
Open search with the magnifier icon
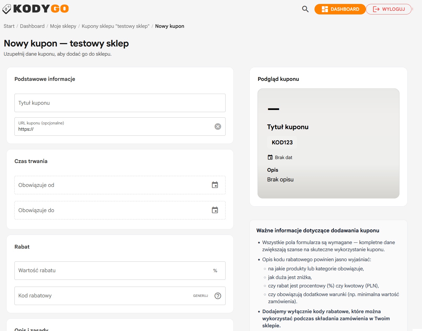click(305, 9)
